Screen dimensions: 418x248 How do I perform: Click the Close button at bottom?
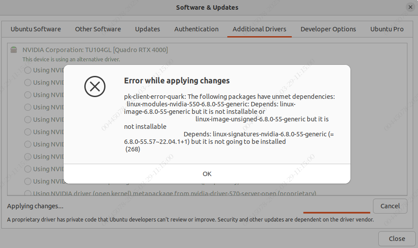coord(397,239)
